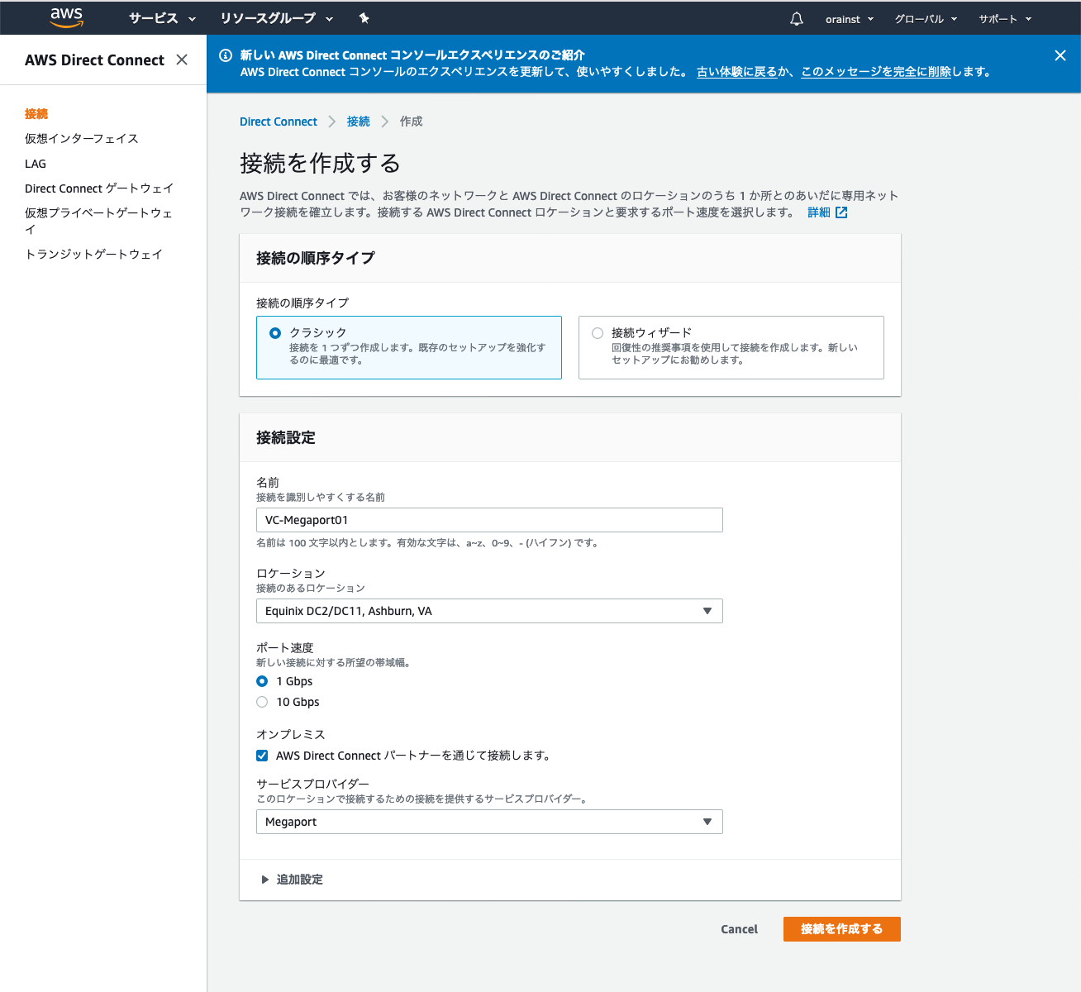Viewport: 1081px width, 992px height.
Task: Open the orainst account menu
Action: 849,19
